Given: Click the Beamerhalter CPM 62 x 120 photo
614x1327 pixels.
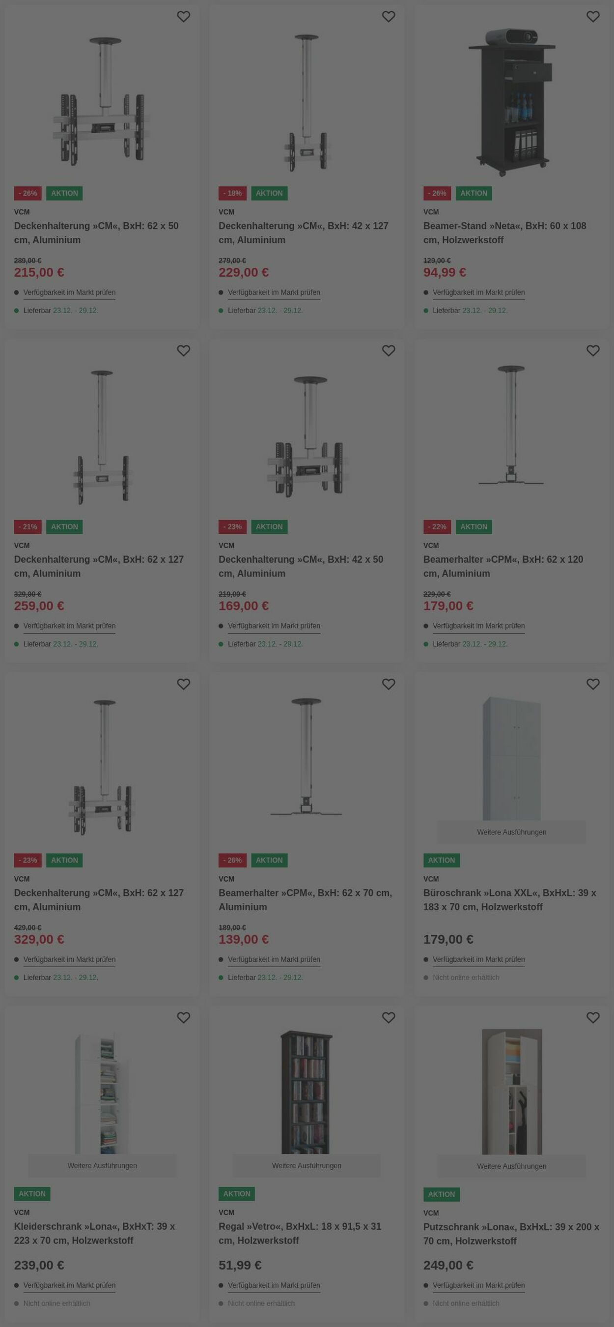Looking at the screenshot, I should (x=511, y=425).
